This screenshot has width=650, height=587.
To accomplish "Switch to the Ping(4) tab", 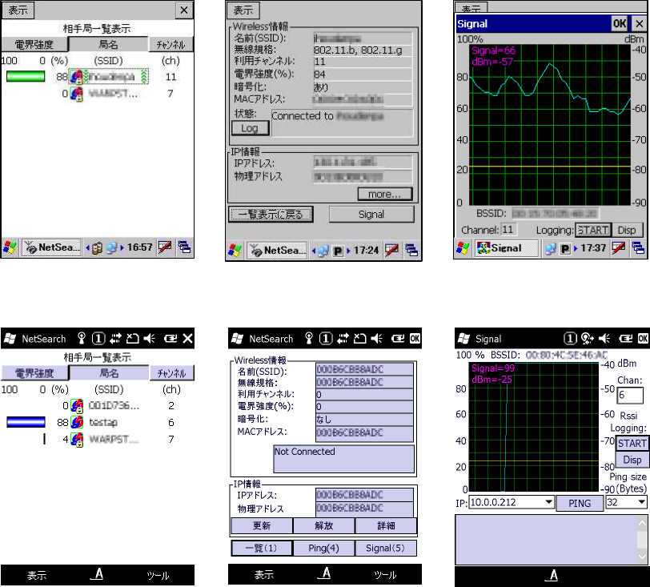I will pos(323,548).
